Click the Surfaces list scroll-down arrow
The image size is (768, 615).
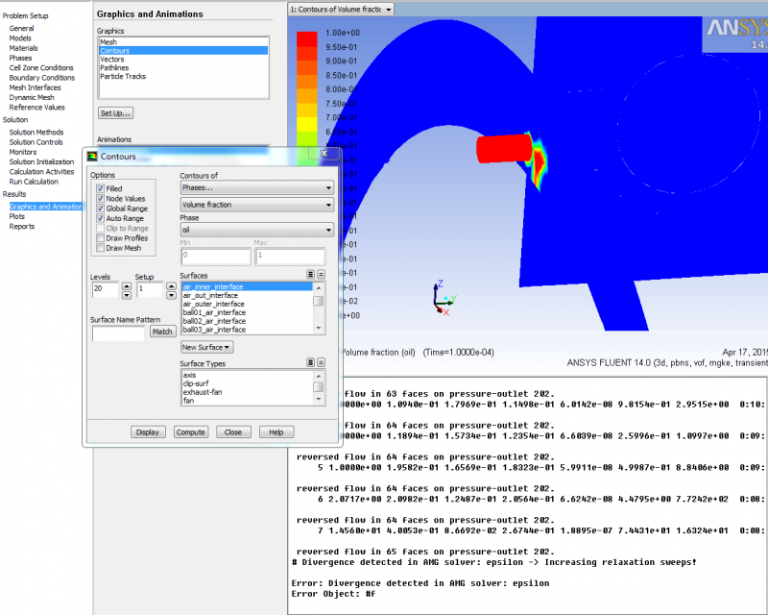coord(319,328)
